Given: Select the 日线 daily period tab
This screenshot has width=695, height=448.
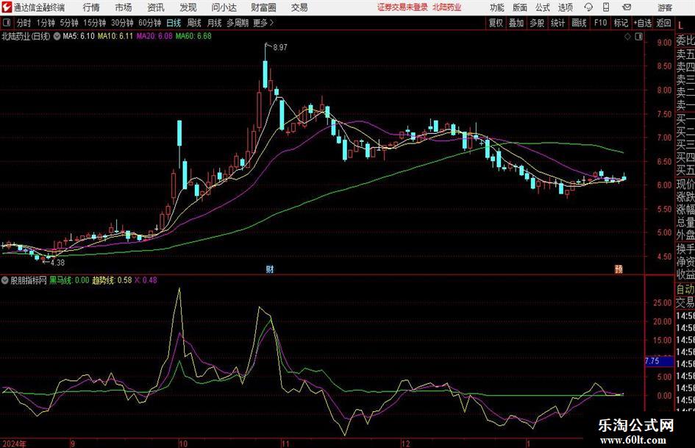Looking at the screenshot, I should click(174, 23).
